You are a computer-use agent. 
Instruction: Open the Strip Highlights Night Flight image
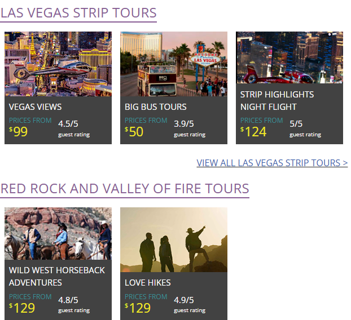(x=289, y=57)
